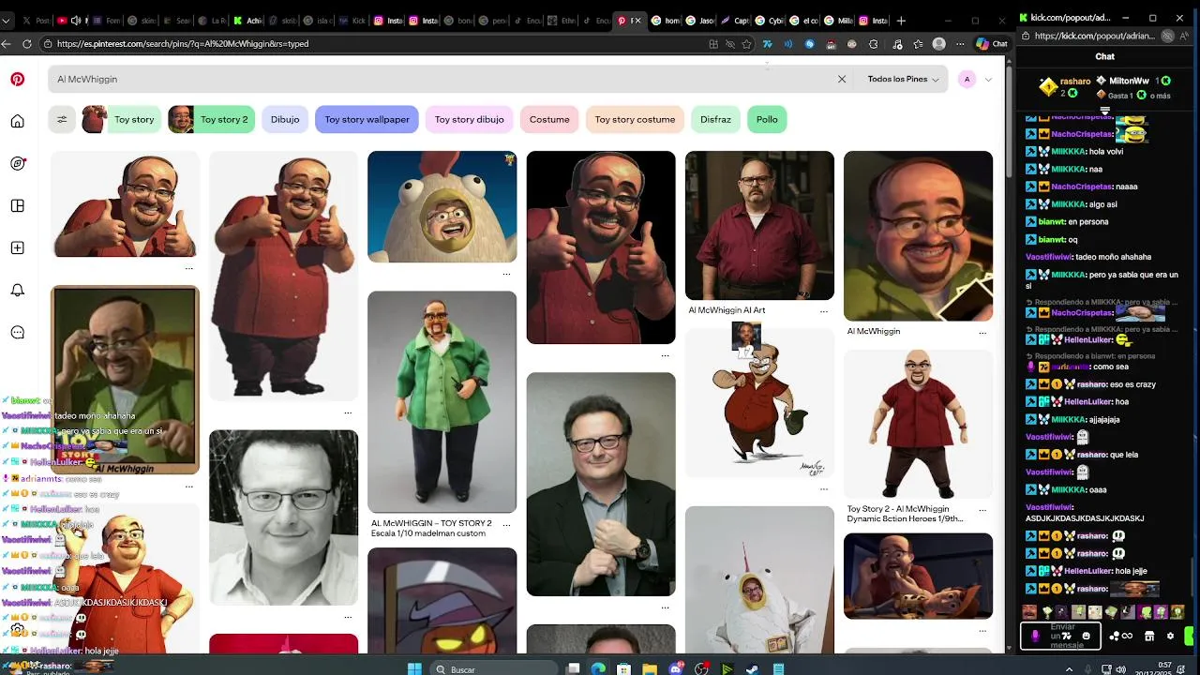Select the Toy story filter chip
1200x675 pixels.
(x=119, y=119)
